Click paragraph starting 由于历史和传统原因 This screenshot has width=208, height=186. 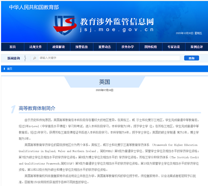tap(109, 129)
